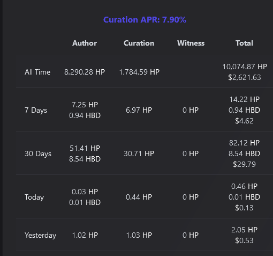
Task: Click the $2,621.63 all time total
Action: pos(245,77)
